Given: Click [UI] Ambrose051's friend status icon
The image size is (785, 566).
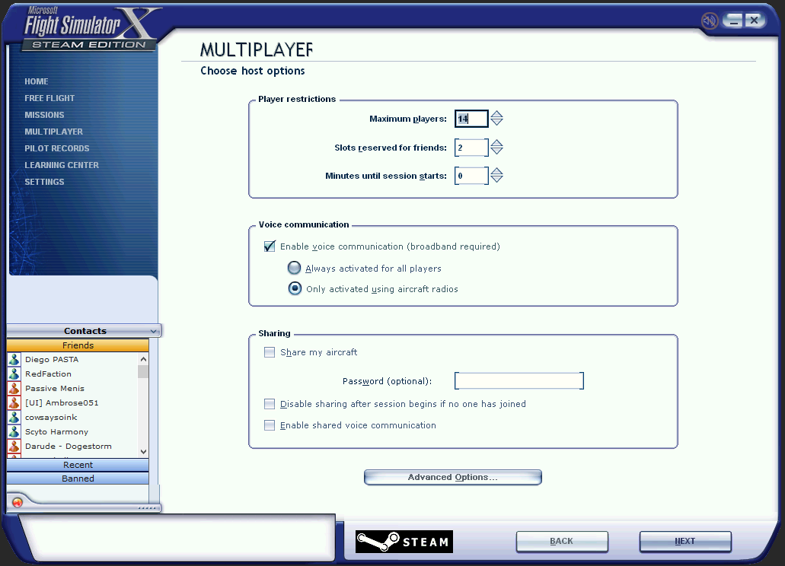Looking at the screenshot, I should coord(14,403).
